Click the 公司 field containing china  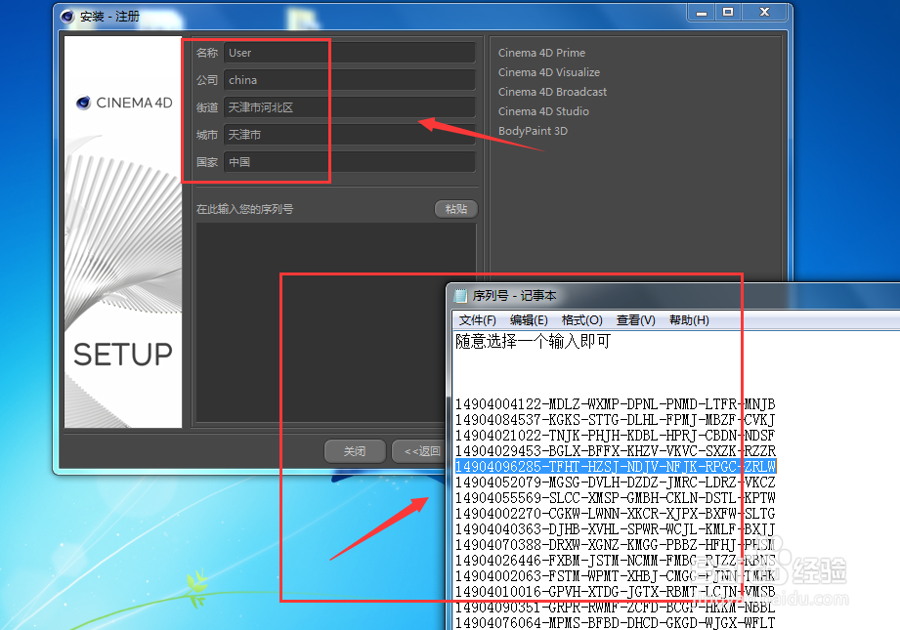350,80
